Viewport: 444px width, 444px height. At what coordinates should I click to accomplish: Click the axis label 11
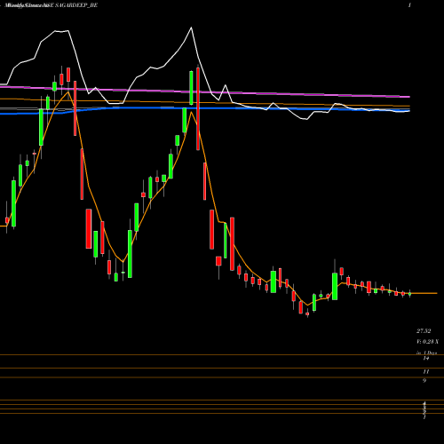[426, 372]
